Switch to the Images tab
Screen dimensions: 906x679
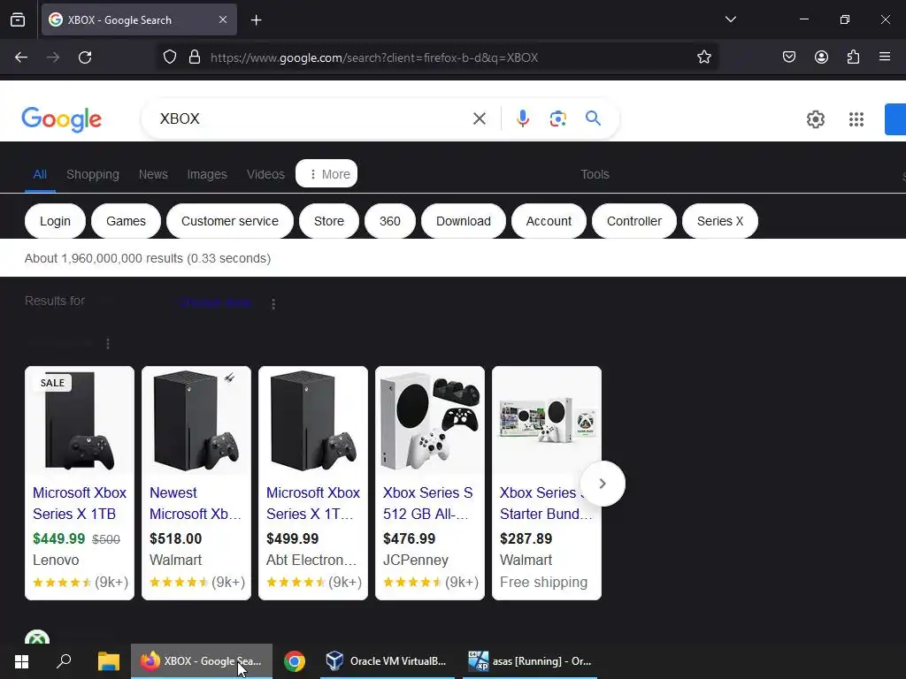coord(207,174)
